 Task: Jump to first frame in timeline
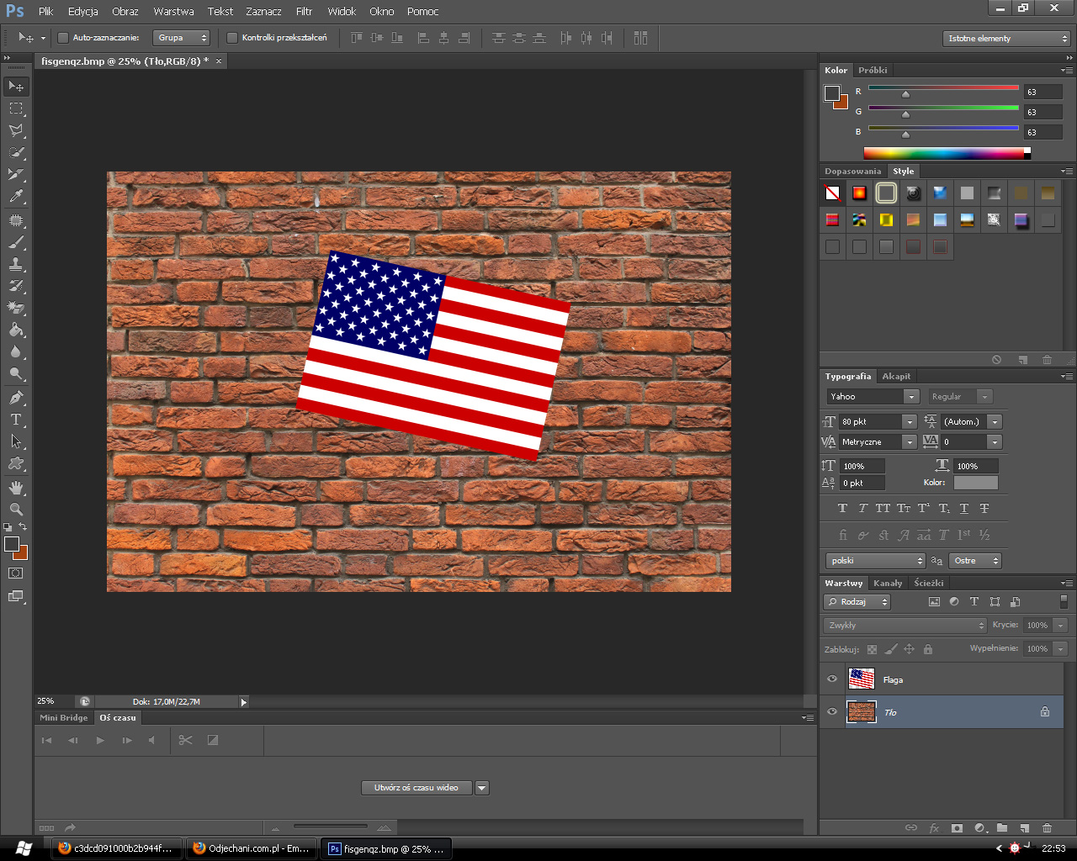[46, 740]
